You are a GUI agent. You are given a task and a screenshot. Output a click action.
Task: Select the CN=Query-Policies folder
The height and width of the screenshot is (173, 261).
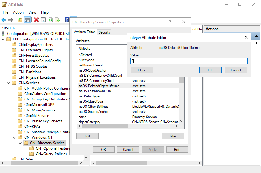click(50, 154)
